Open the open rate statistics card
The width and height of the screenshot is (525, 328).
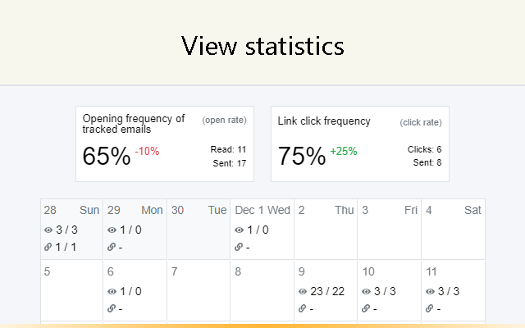point(165,143)
